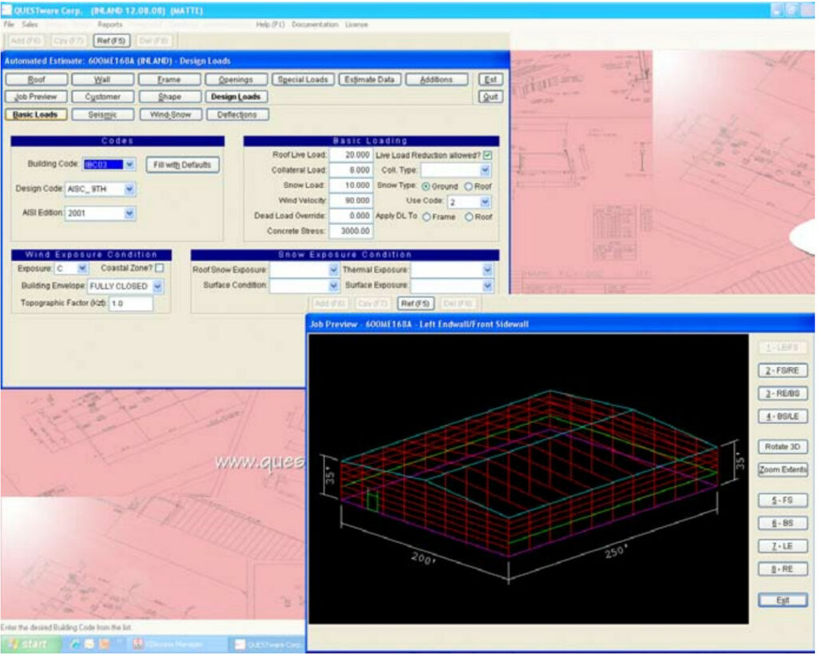Viewport: 818px width, 654px height.
Task: Open the Wall settings button
Action: [102, 79]
